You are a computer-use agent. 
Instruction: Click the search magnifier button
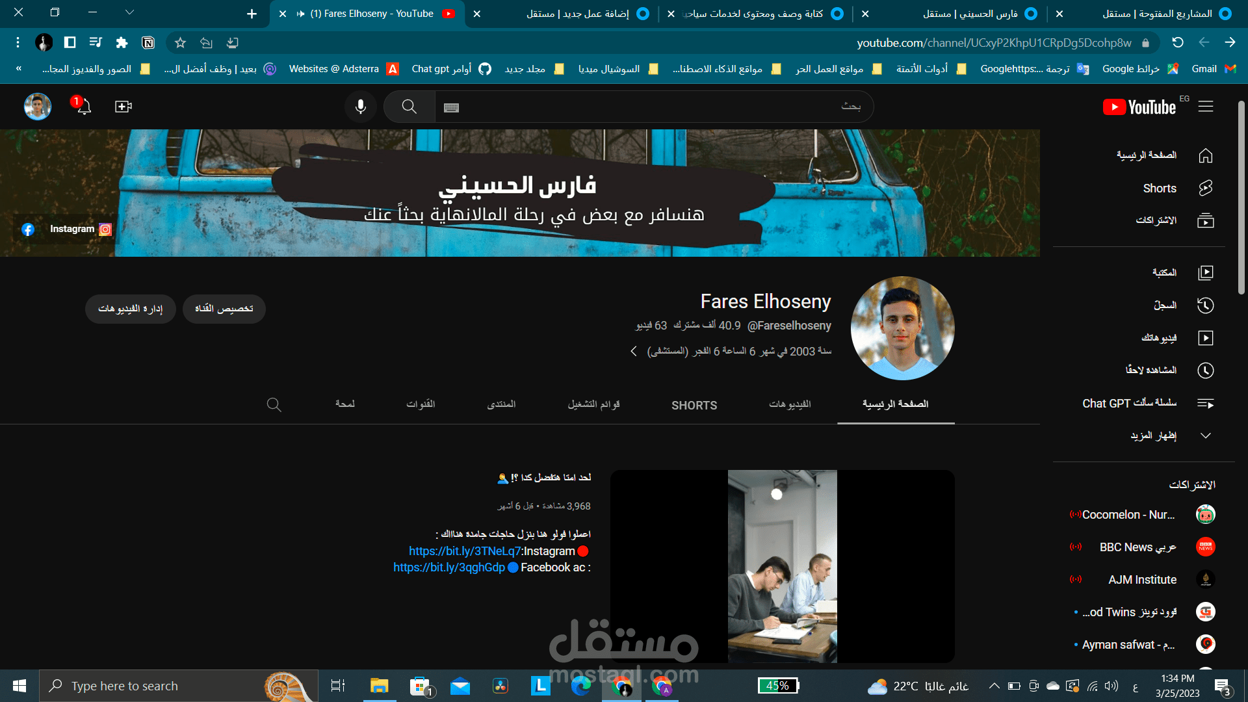tap(409, 107)
